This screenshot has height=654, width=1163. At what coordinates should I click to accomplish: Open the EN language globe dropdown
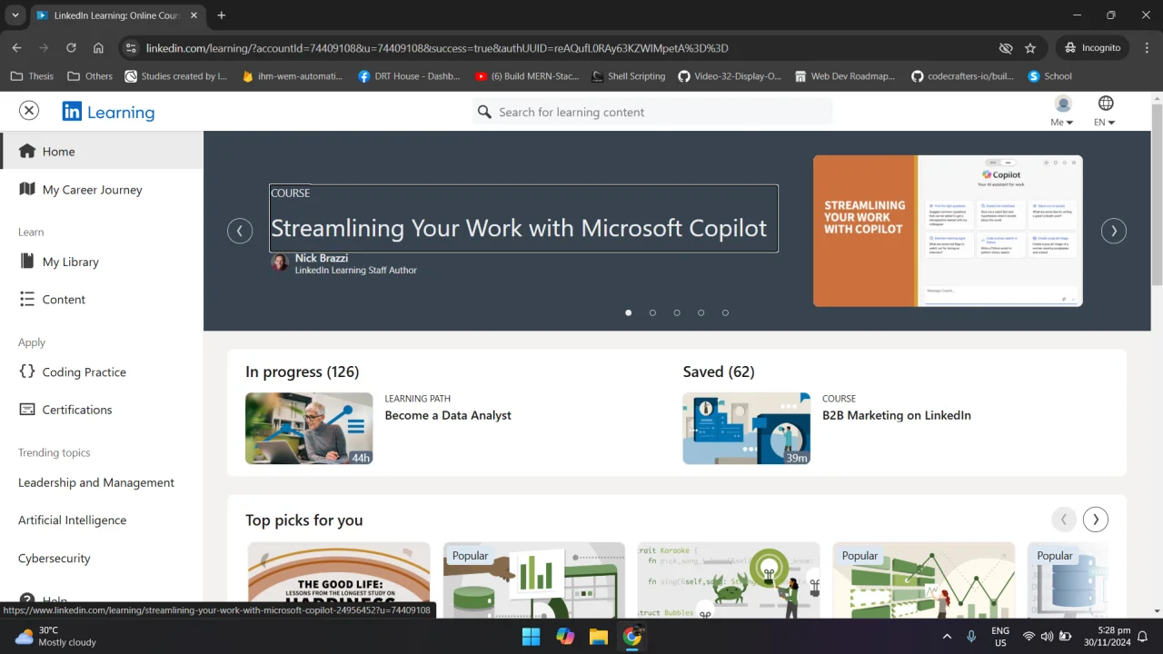pyautogui.click(x=1105, y=111)
